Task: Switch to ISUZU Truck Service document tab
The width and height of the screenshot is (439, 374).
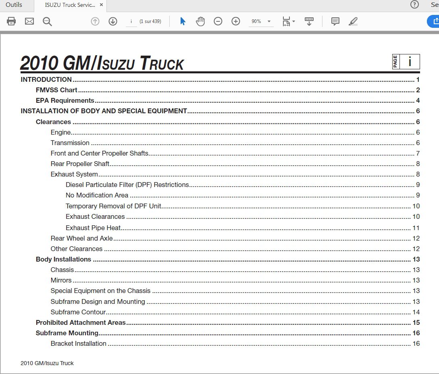Action: pos(70,5)
